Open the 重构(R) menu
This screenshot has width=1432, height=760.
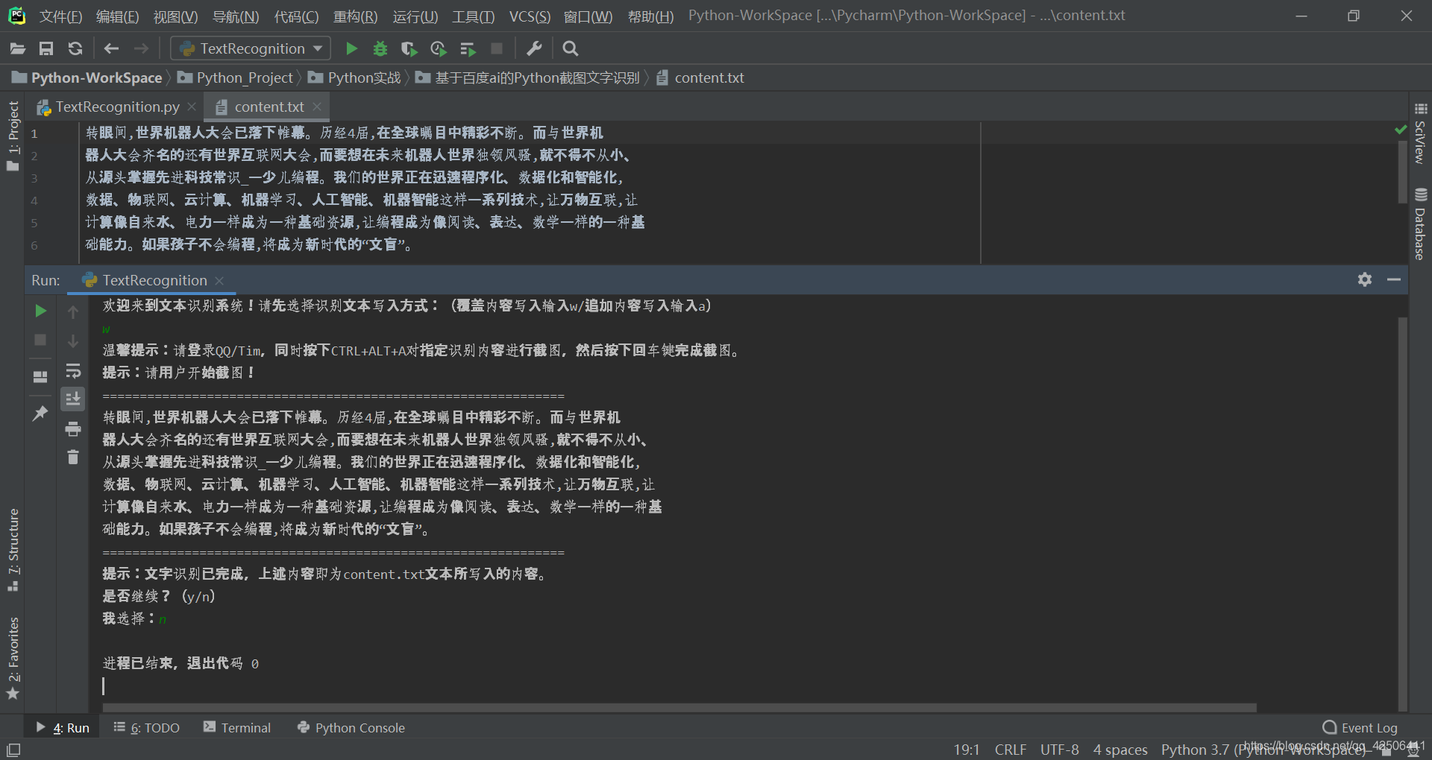tap(355, 16)
